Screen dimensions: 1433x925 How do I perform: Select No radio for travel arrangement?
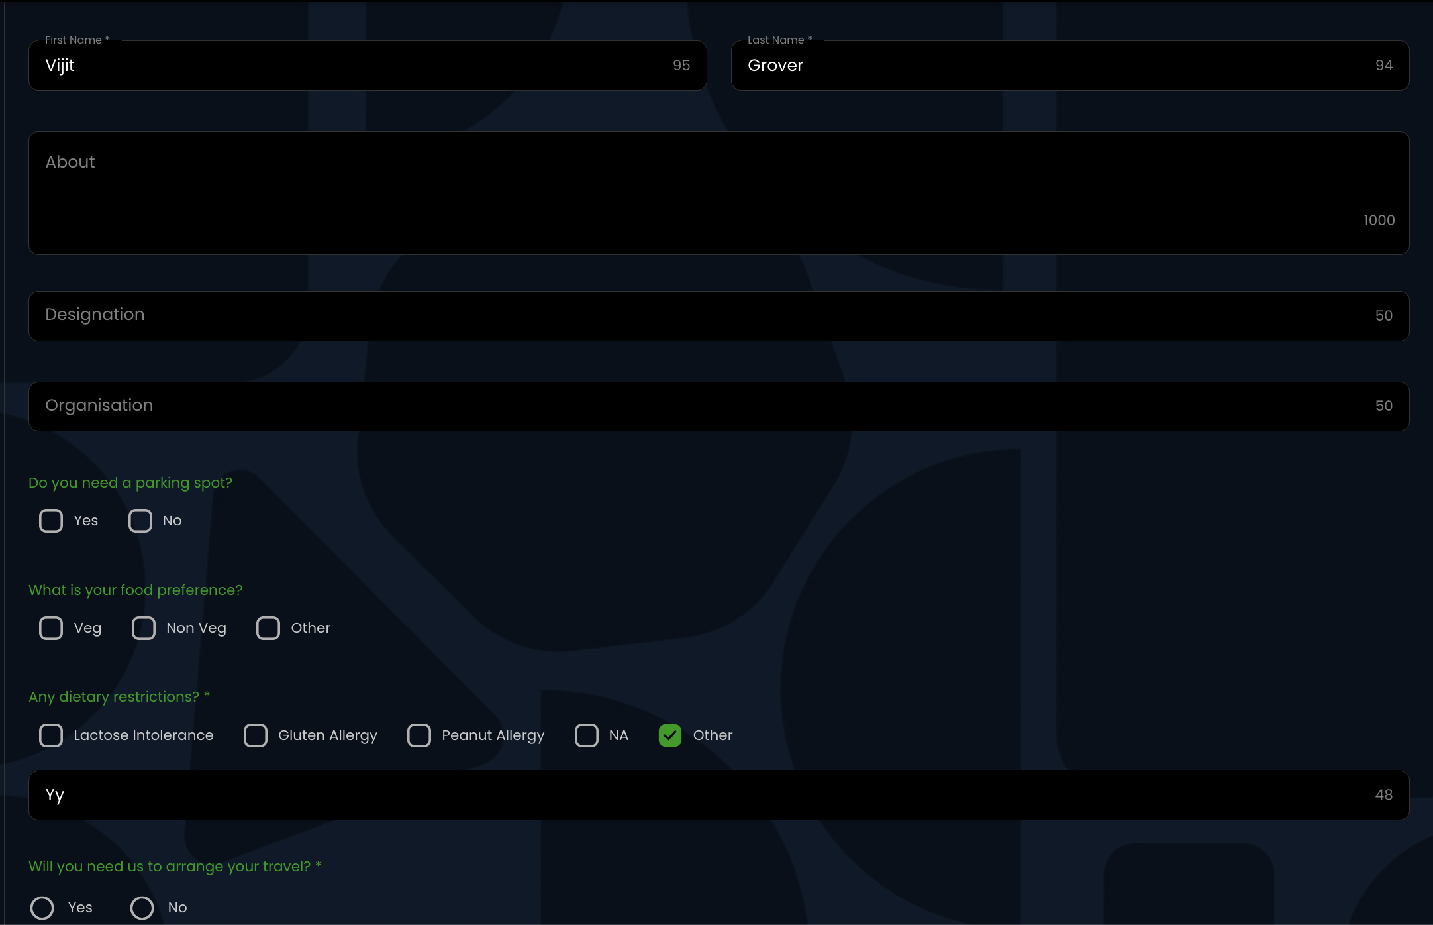tap(142, 908)
